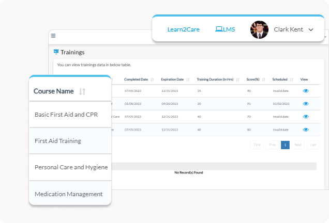Sort by Score(%) column arrows
The image size is (329, 223).
coord(263,79)
